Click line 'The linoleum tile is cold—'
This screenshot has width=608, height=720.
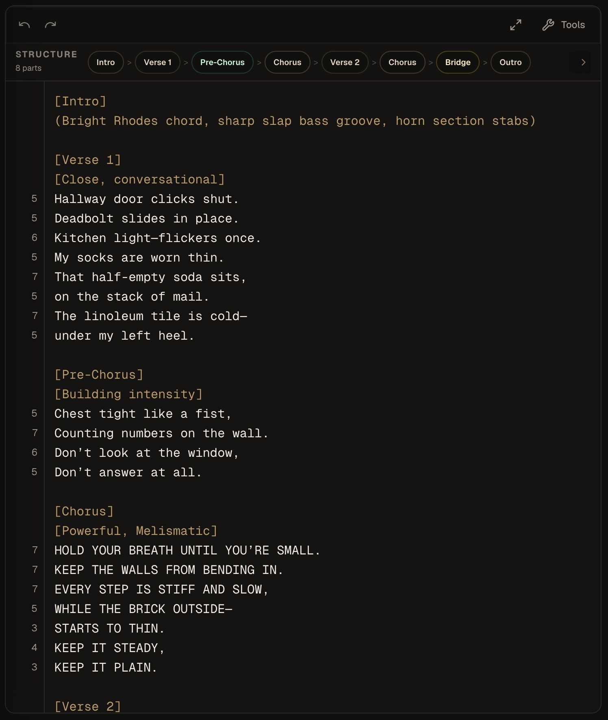(x=151, y=316)
